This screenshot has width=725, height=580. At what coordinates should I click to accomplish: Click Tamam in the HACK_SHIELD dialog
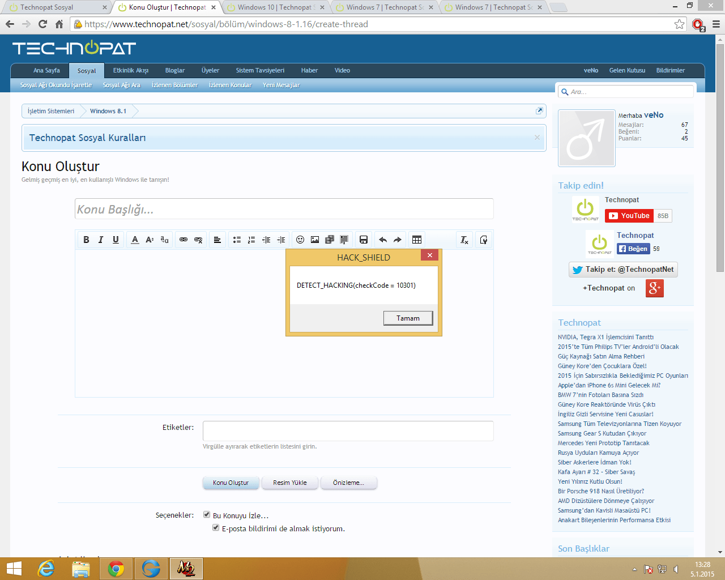click(x=408, y=318)
